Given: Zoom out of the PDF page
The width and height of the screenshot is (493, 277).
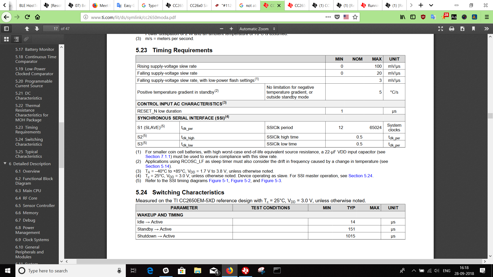Looking at the screenshot, I should click(x=221, y=29).
